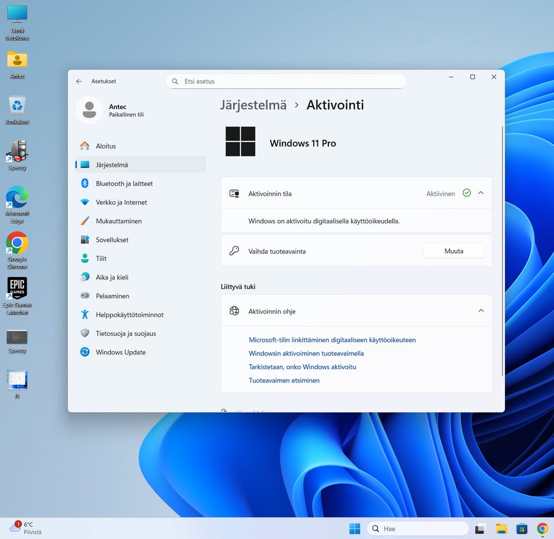Open Windowsin aktivoiminen tuoteavaimella link
The image size is (554, 539).
pyautogui.click(x=306, y=353)
